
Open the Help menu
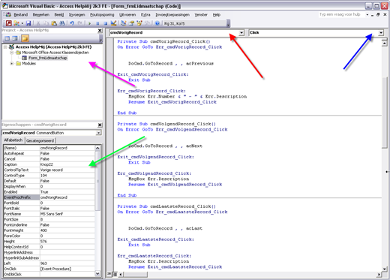217,14
